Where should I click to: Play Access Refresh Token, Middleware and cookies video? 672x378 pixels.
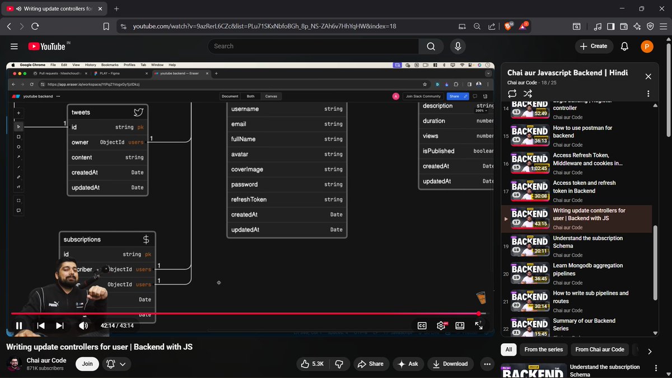tap(577, 164)
